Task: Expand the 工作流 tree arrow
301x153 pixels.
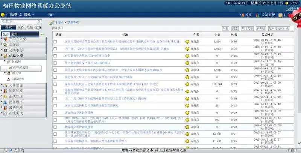Action: [2, 44]
